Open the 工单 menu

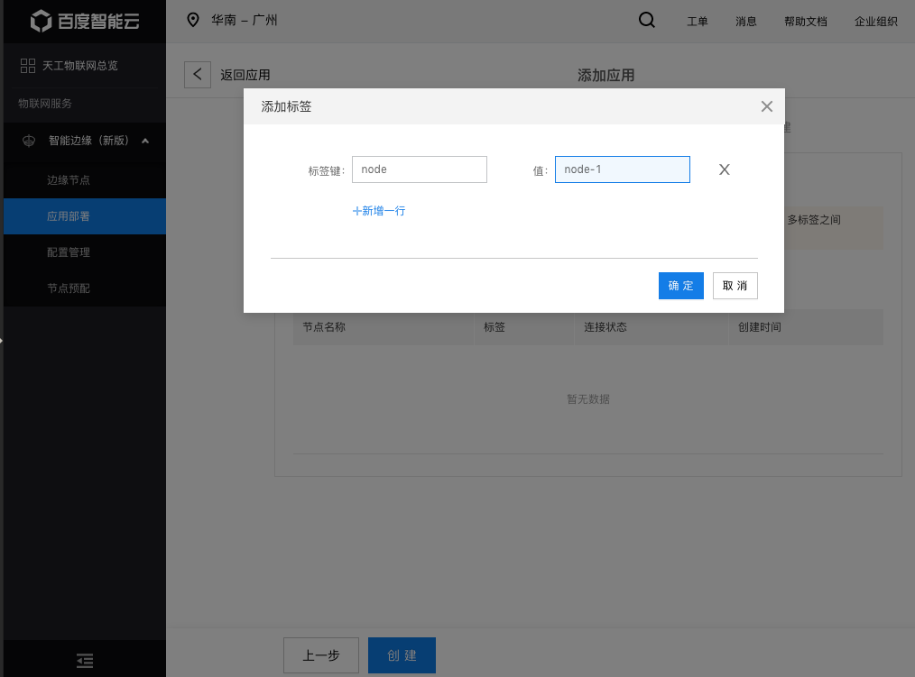(x=698, y=22)
